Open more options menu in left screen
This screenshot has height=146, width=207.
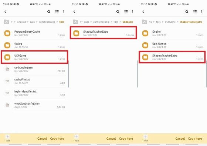(x=64, y=12)
